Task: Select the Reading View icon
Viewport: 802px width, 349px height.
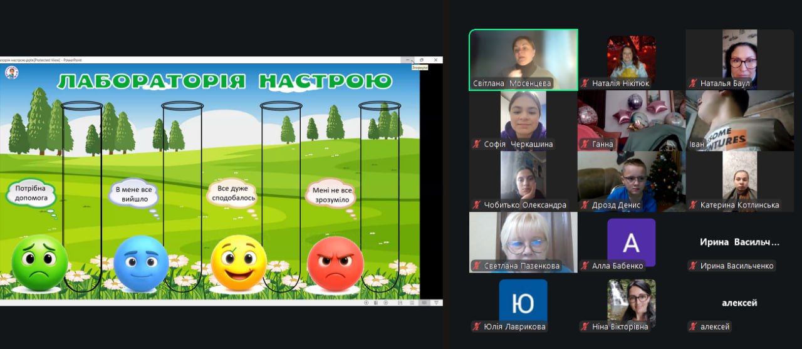Action: (x=424, y=303)
